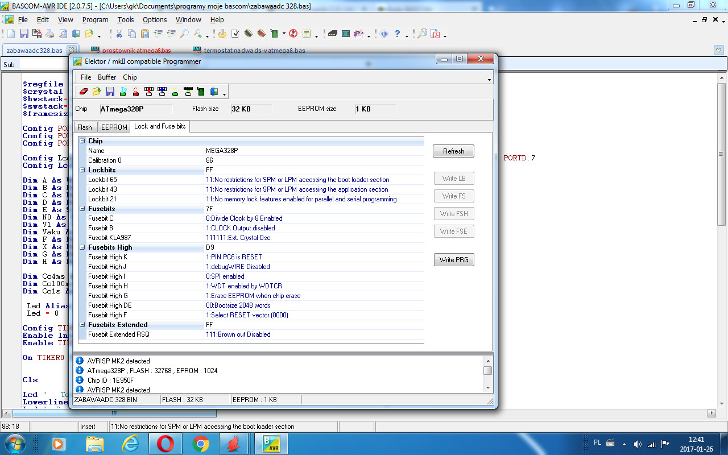Click the Write PRG button
728x455 pixels.
[454, 260]
